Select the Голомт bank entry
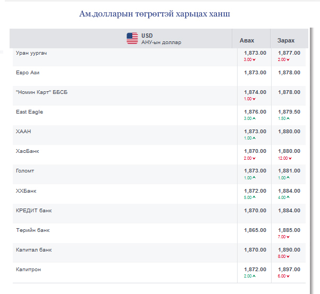Screen dimensions: 320x294 [x=26, y=171]
